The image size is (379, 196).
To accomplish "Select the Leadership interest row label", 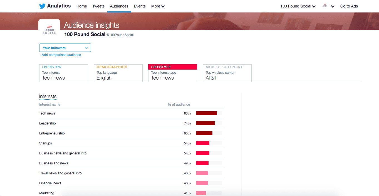I will (x=48, y=123).
